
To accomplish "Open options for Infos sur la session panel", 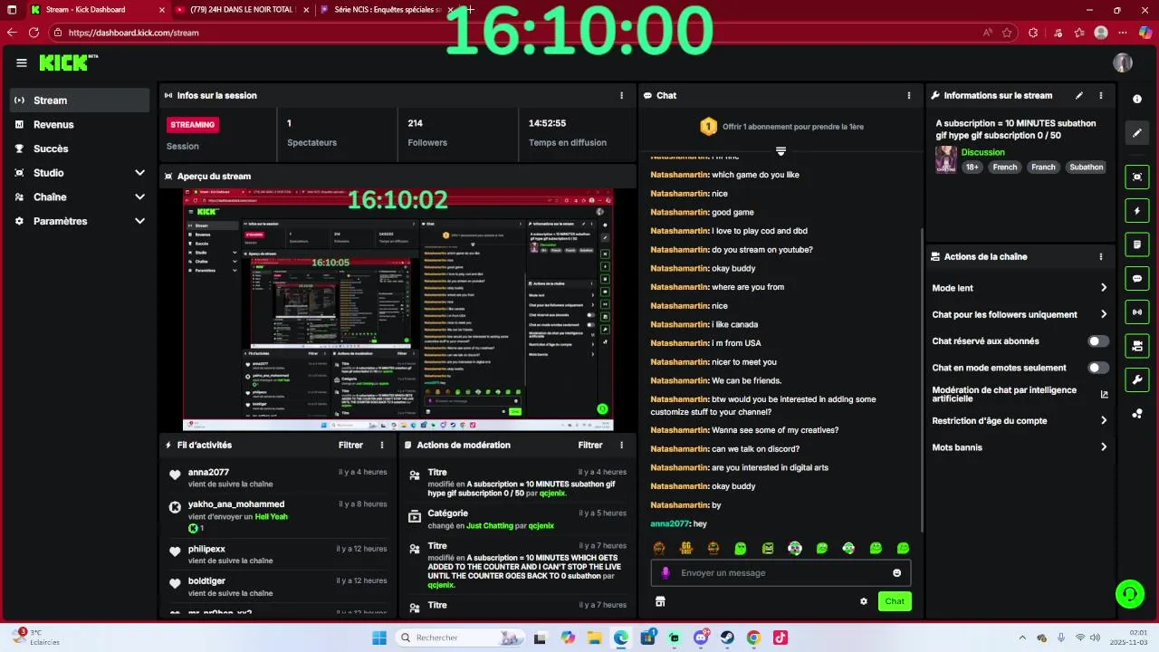I will pyautogui.click(x=621, y=95).
